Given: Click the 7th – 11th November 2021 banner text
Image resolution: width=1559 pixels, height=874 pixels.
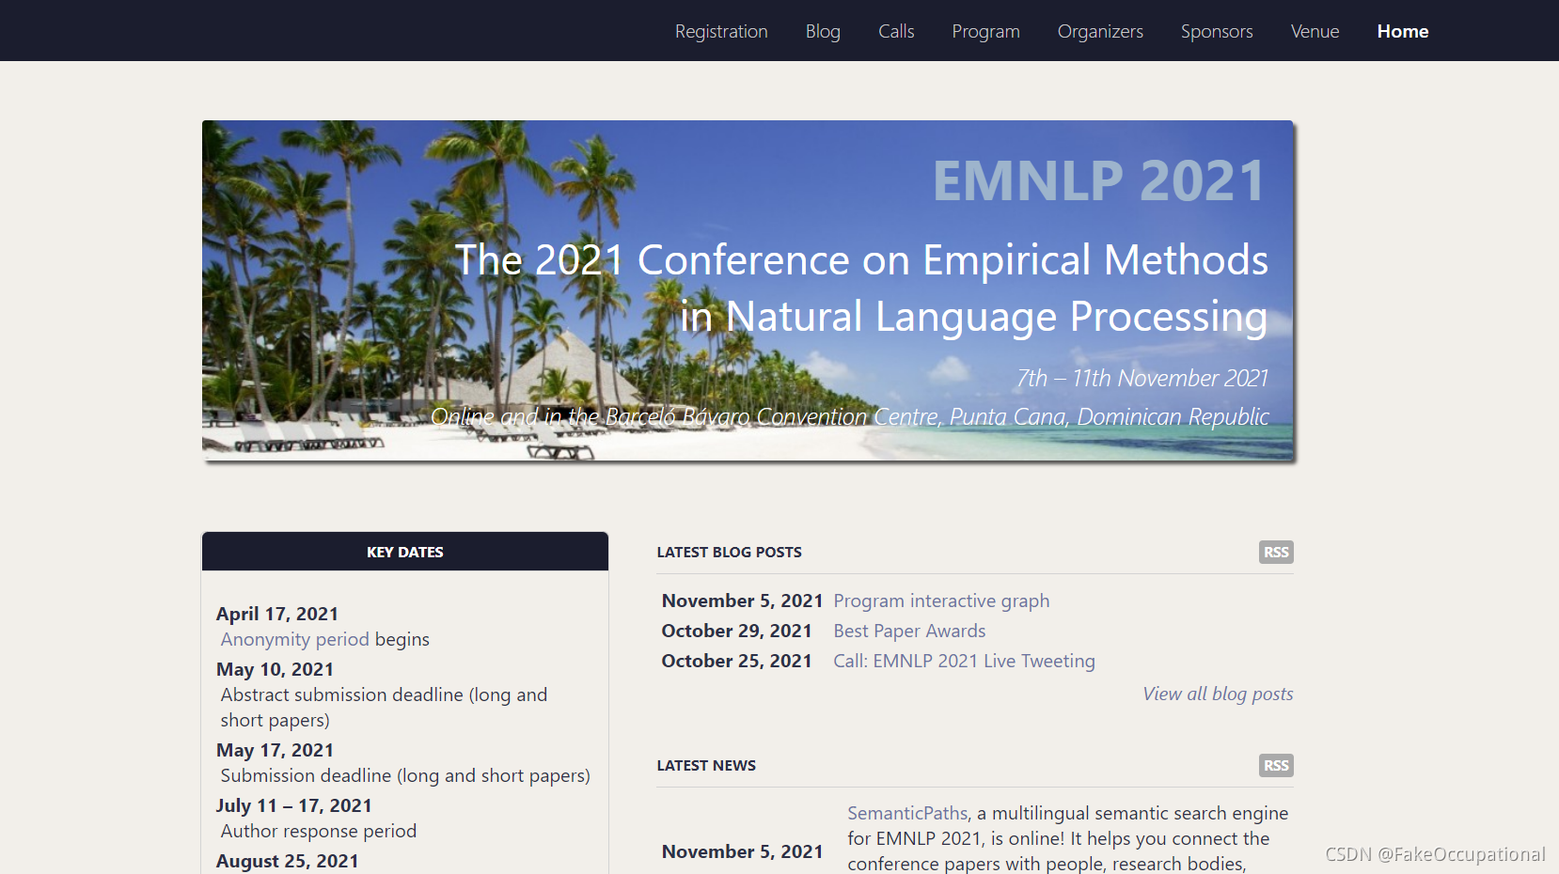Looking at the screenshot, I should [x=1142, y=378].
